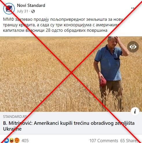The image size is (142, 143).
Task: Click the laughing Haha reaction icon
Action: point(12,140)
